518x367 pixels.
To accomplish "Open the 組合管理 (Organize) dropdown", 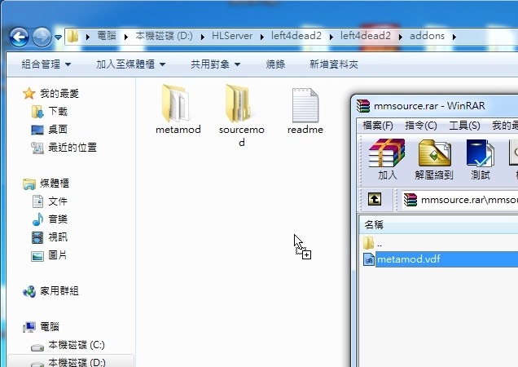I will pos(46,64).
